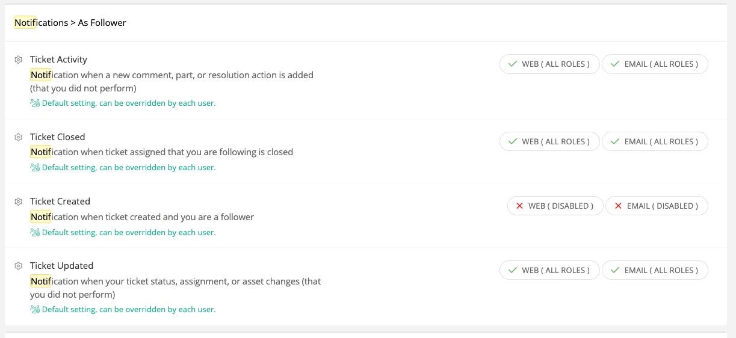Enable the disabled WEB toggle for Ticket Created
736x338 pixels.
tap(554, 206)
